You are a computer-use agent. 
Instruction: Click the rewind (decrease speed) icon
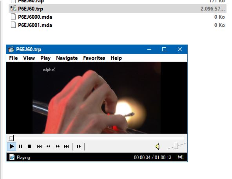click(48, 147)
